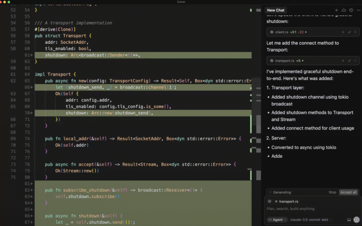Click 'pub struct Transport {' code line

63,36
